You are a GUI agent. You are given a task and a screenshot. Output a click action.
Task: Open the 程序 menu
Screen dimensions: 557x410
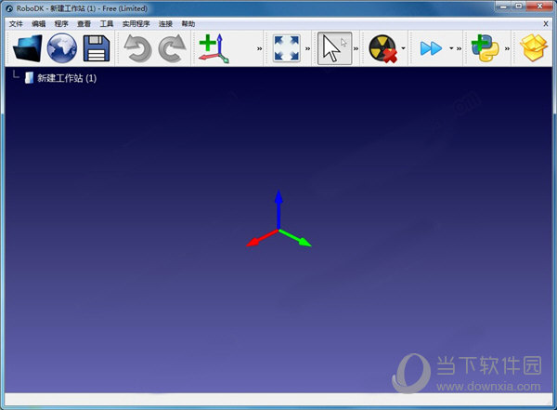61,24
